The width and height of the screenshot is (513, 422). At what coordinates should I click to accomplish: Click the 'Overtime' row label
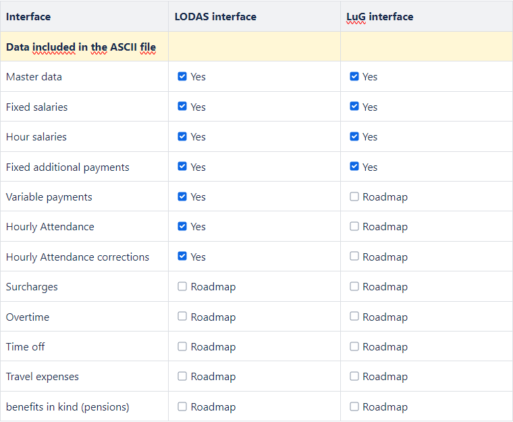coord(28,317)
